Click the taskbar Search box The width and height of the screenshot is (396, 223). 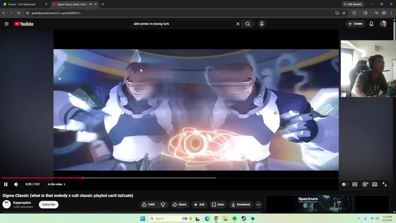170,219
